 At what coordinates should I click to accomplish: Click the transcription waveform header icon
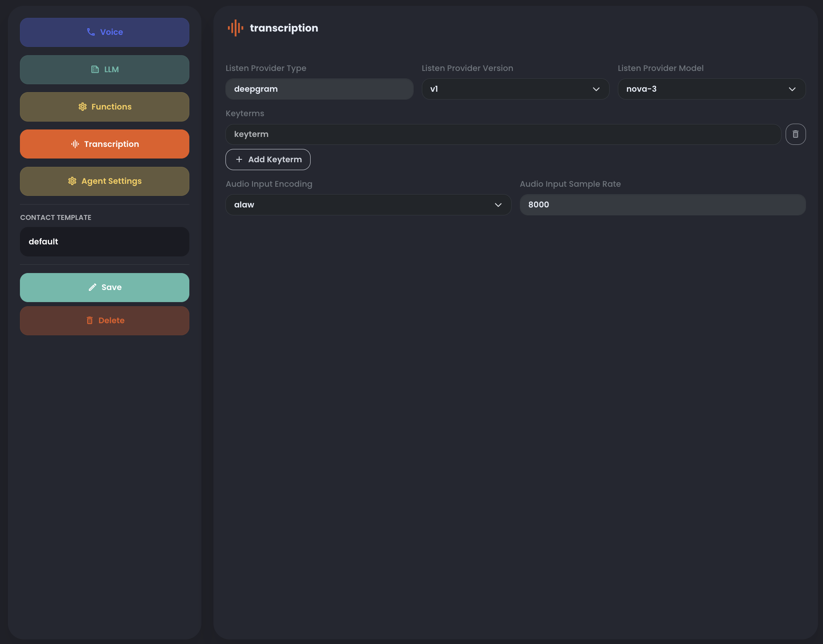click(x=235, y=28)
